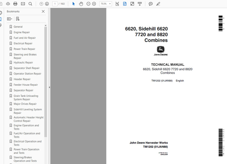Go to Power Train Repair bookmark
Screen dimensions: 227x164
pos(24,49)
